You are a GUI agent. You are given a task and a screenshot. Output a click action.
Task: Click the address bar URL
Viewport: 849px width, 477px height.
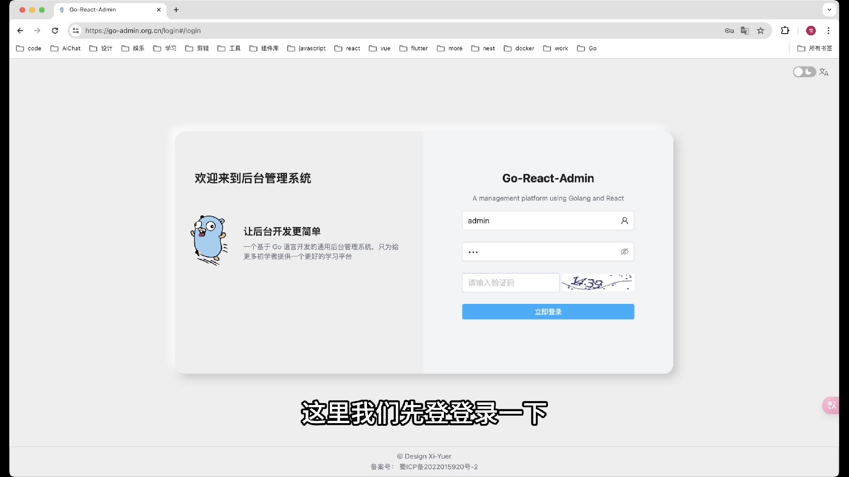(x=143, y=30)
